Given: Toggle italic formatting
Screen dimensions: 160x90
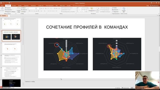Looking at the screenshot, I should click(x=31, y=11).
